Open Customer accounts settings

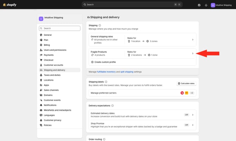pyautogui.click(x=54, y=65)
